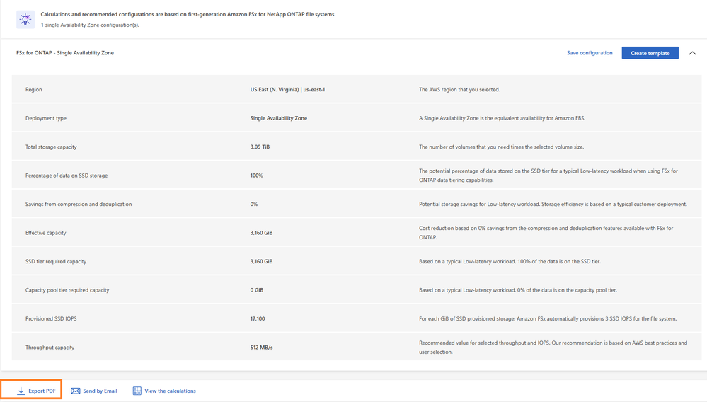This screenshot has width=707, height=402.
Task: Click the Region row label
Action: click(x=34, y=90)
